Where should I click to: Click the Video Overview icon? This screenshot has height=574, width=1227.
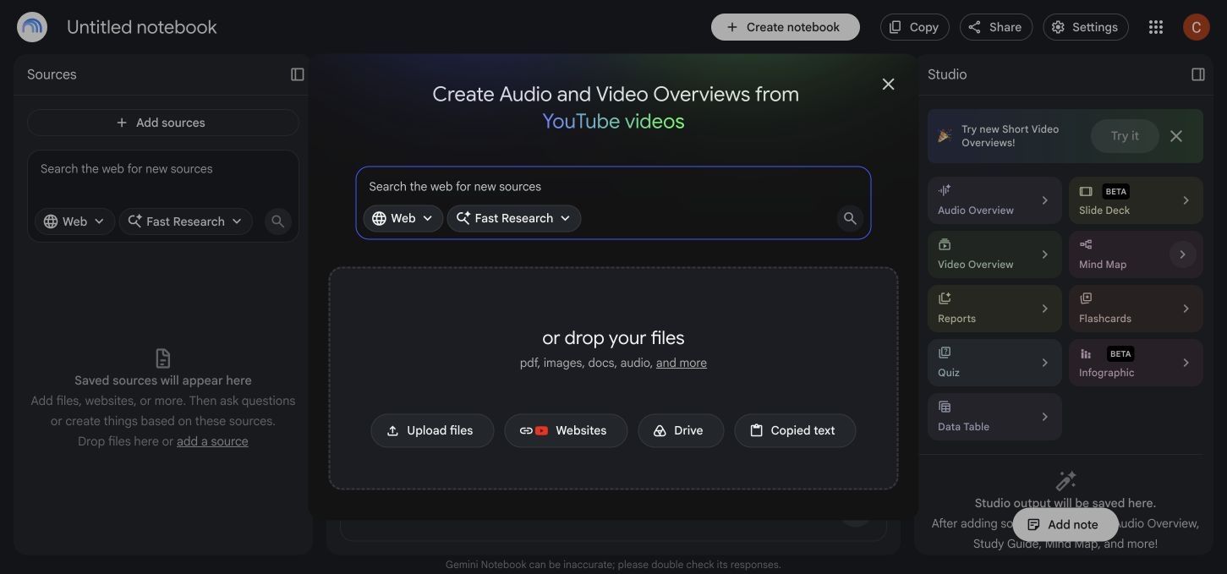(945, 244)
